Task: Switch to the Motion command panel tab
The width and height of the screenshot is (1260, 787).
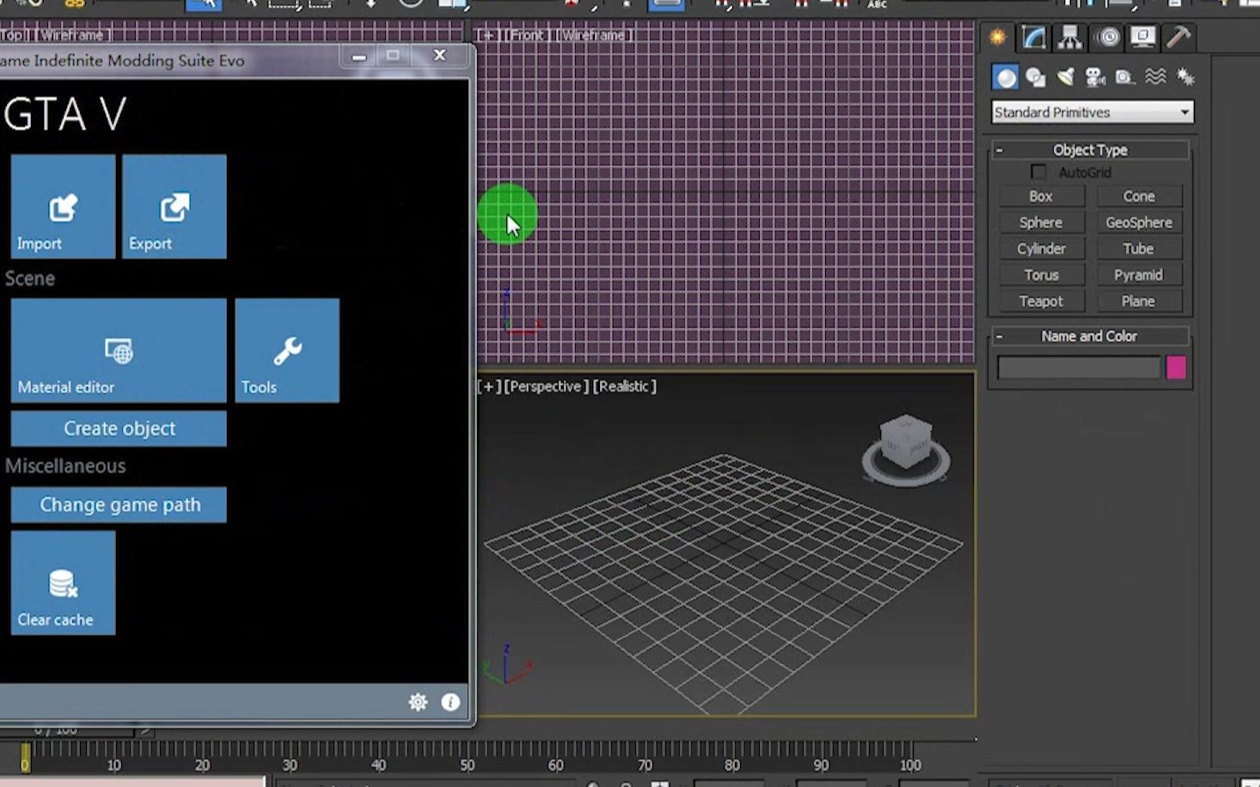Action: 1109,37
